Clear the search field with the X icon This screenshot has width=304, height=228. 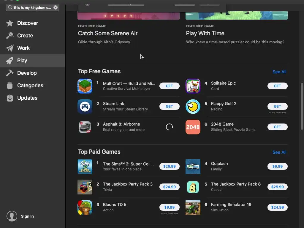click(x=56, y=7)
